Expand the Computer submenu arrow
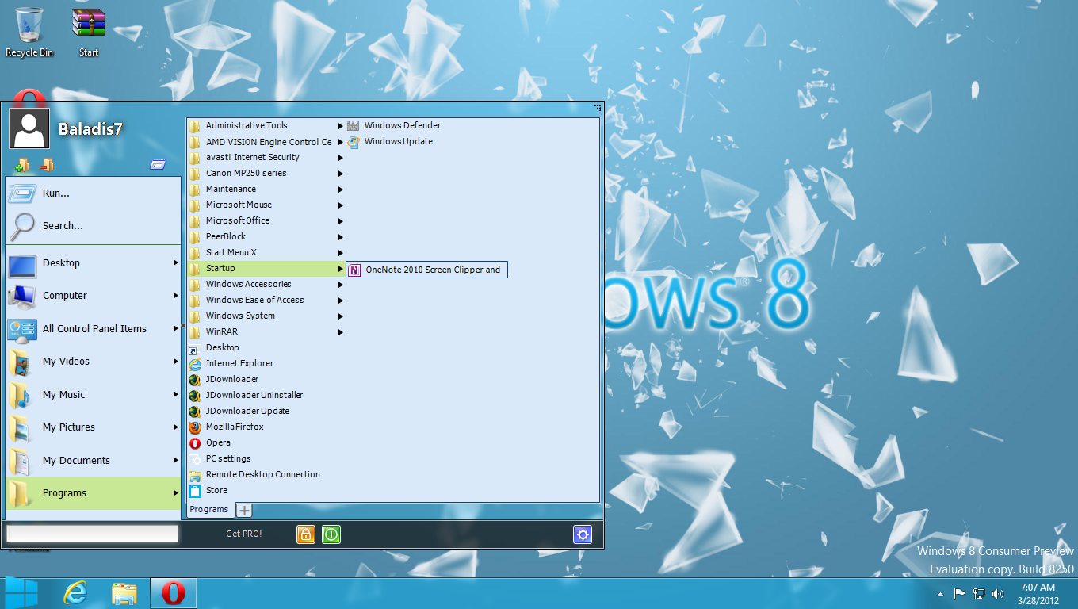The image size is (1078, 609). tap(175, 296)
